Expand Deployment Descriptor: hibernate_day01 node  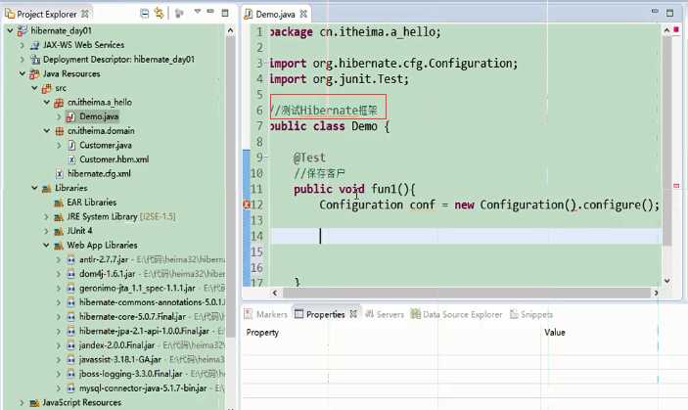[x=22, y=59]
